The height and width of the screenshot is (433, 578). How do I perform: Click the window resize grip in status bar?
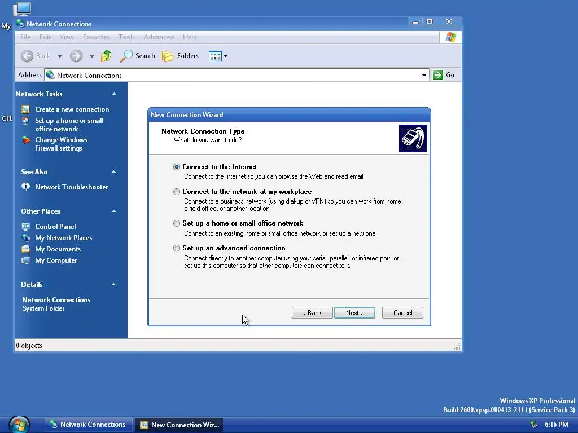coord(457,346)
